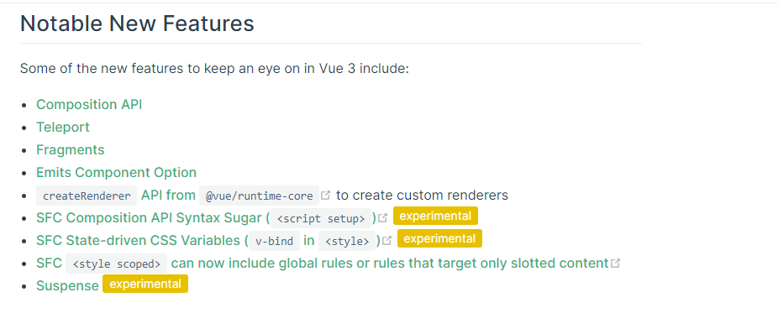Click experimental badge next to Suspense
778x313 pixels.
(x=145, y=284)
